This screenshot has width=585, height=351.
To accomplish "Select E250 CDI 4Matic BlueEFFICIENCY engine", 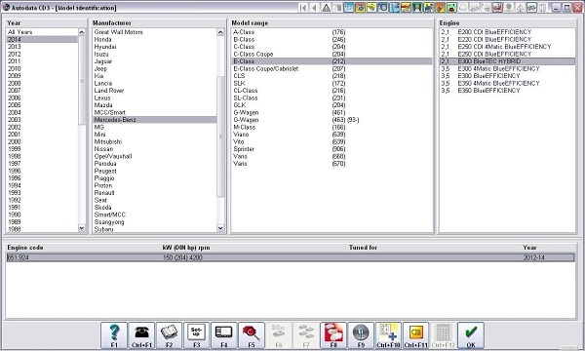I will coord(507,47).
